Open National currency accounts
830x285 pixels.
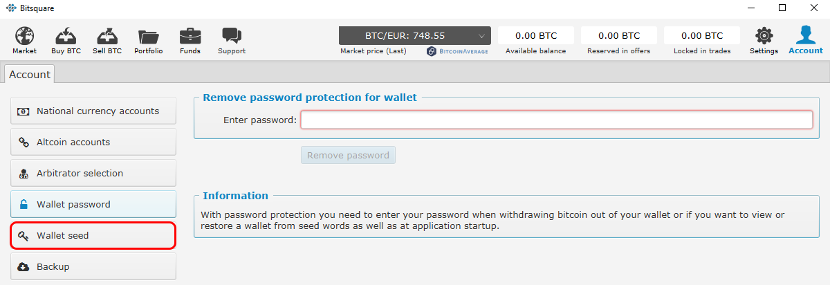pyautogui.click(x=93, y=111)
